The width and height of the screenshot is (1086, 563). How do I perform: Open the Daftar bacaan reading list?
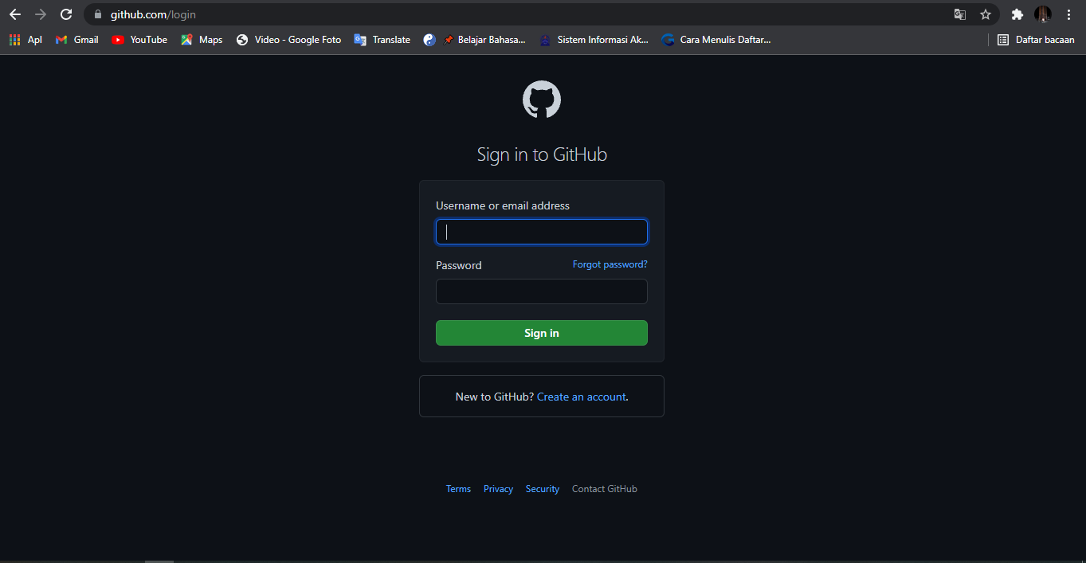tap(1036, 40)
